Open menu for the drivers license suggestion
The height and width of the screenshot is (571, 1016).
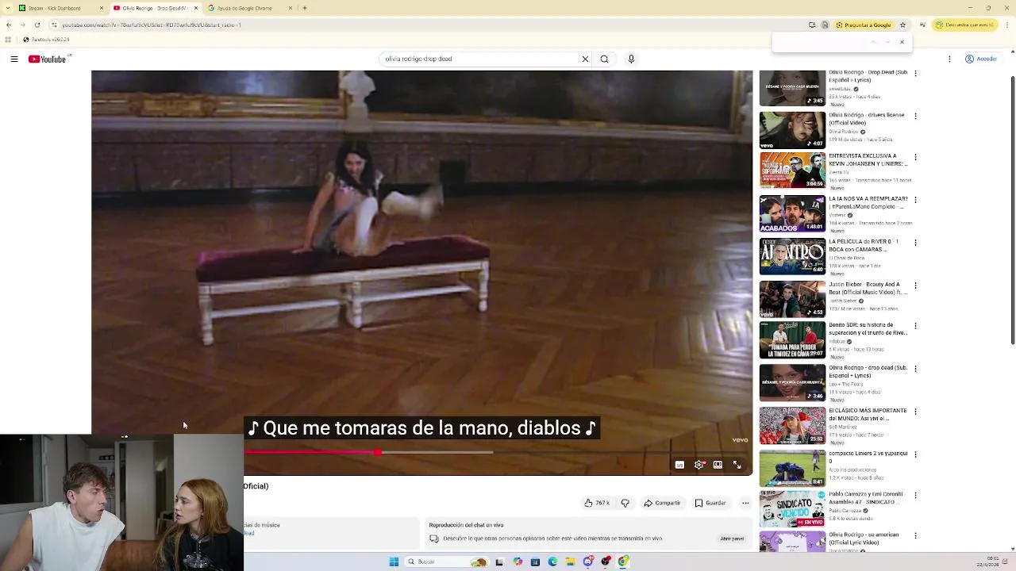pyautogui.click(x=916, y=116)
